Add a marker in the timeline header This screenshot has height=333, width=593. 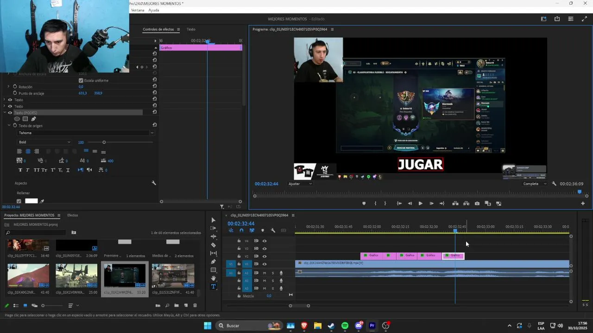tap(263, 230)
